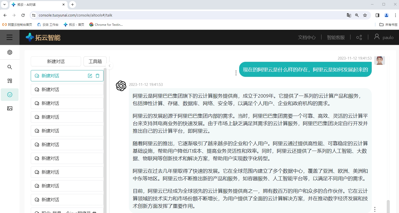This screenshot has height=213, width=399.
Task: Select the sixth 新建对话 conversation
Action: [67, 144]
